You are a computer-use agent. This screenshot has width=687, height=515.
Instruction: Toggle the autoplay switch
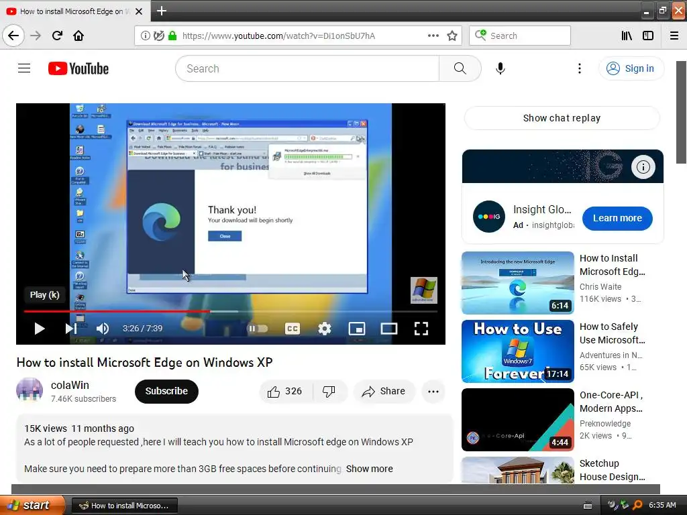tap(258, 329)
